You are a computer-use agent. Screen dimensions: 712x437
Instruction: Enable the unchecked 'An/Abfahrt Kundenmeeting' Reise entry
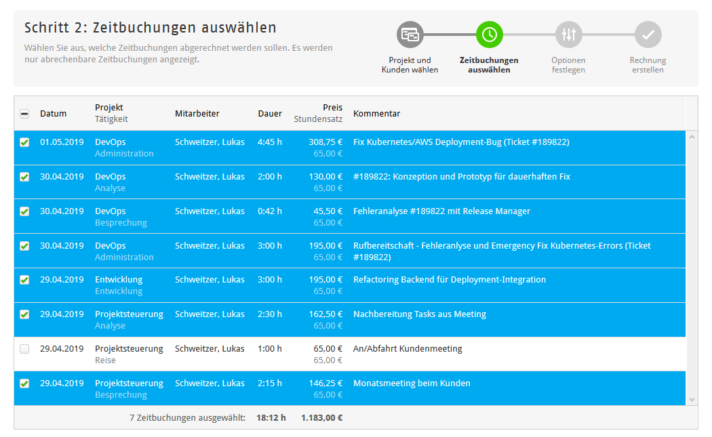coord(24,349)
